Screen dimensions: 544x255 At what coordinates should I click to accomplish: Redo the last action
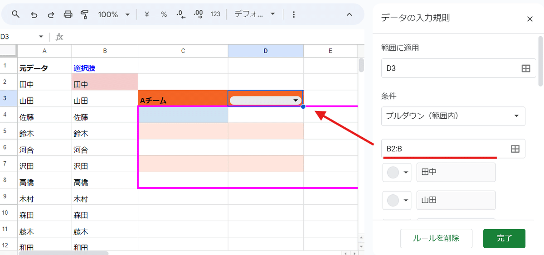[51, 14]
